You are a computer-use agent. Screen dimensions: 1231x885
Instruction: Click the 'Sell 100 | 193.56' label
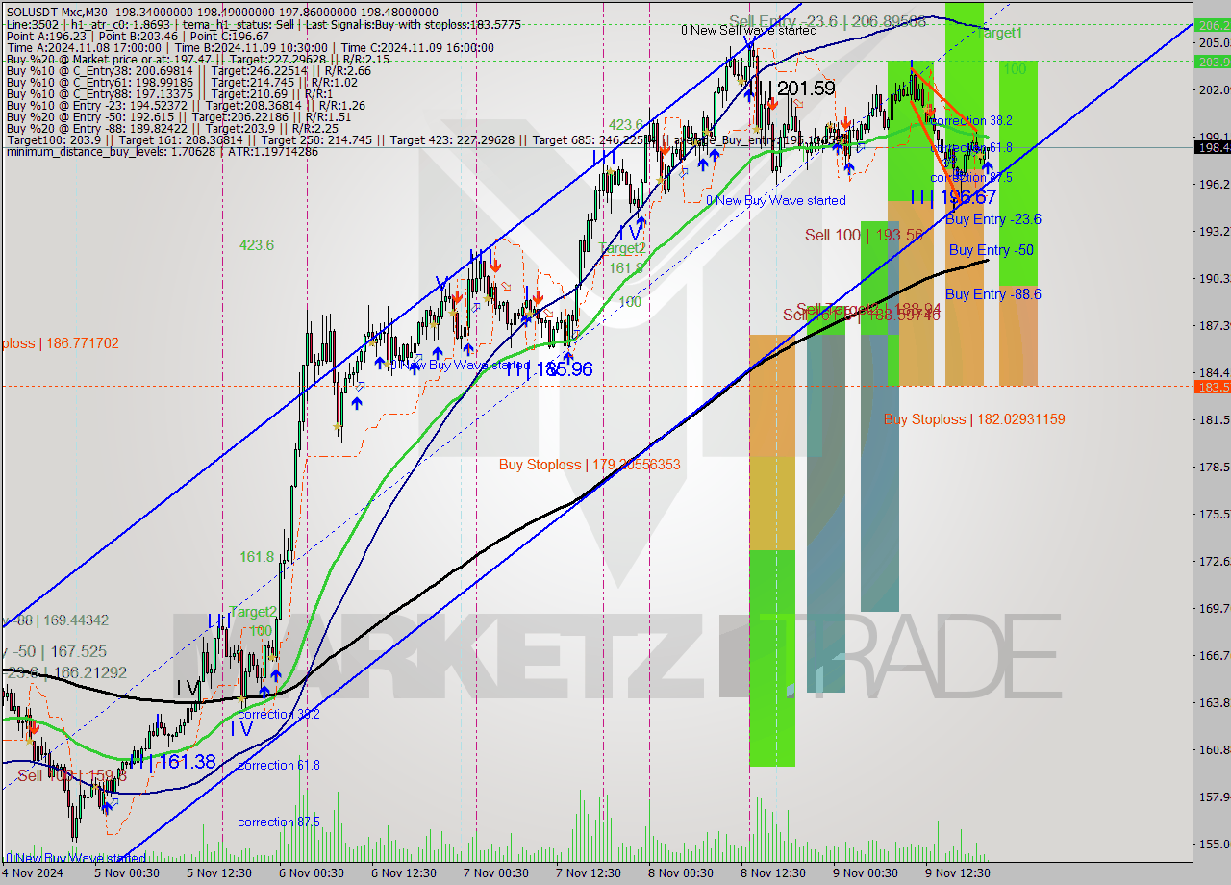point(864,235)
